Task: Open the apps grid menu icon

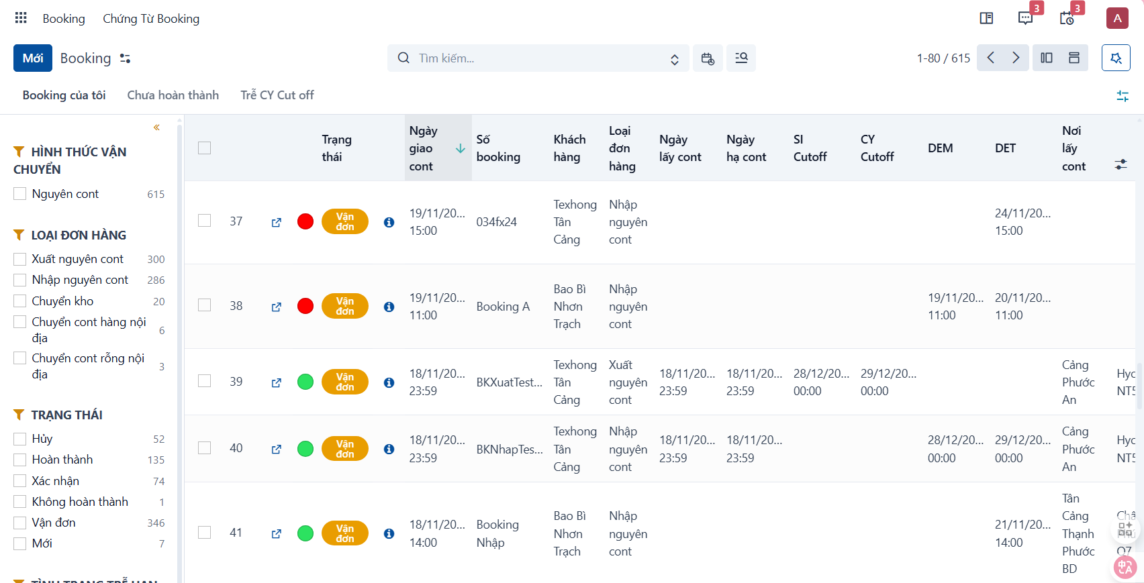Action: tap(21, 18)
